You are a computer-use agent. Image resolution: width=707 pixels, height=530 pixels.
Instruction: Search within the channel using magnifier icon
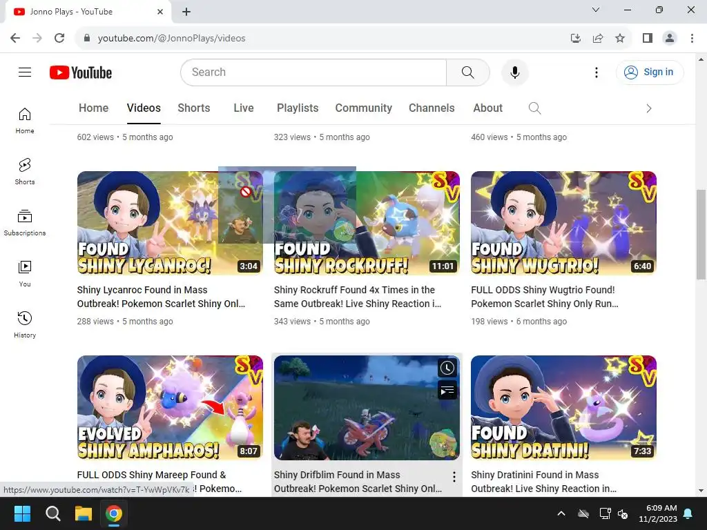(535, 108)
